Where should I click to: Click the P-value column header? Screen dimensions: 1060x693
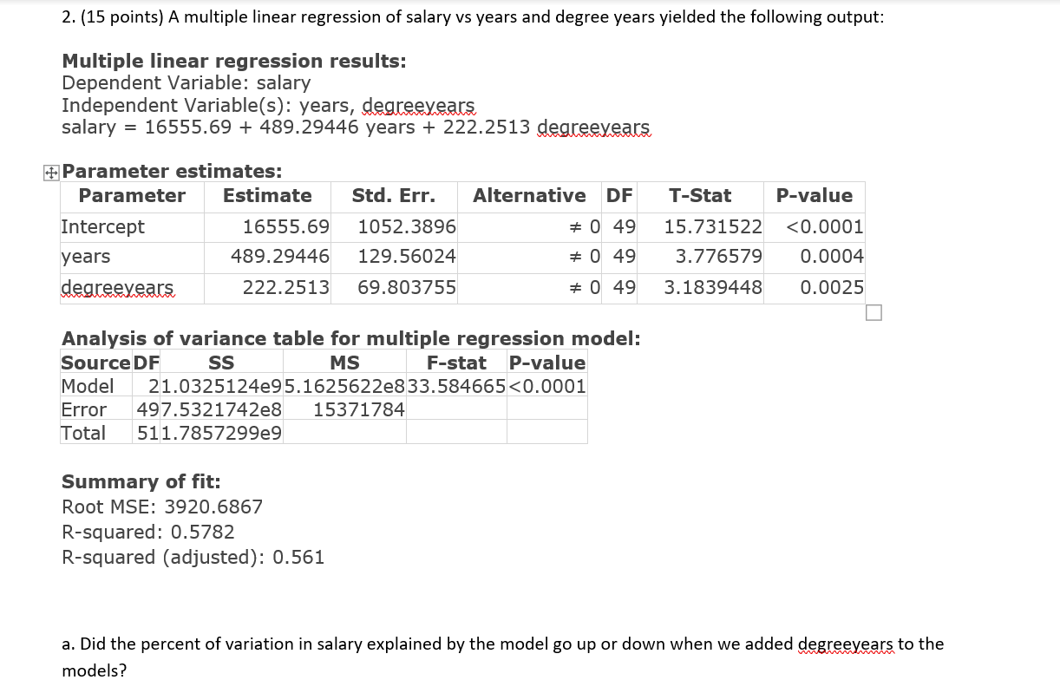click(814, 195)
